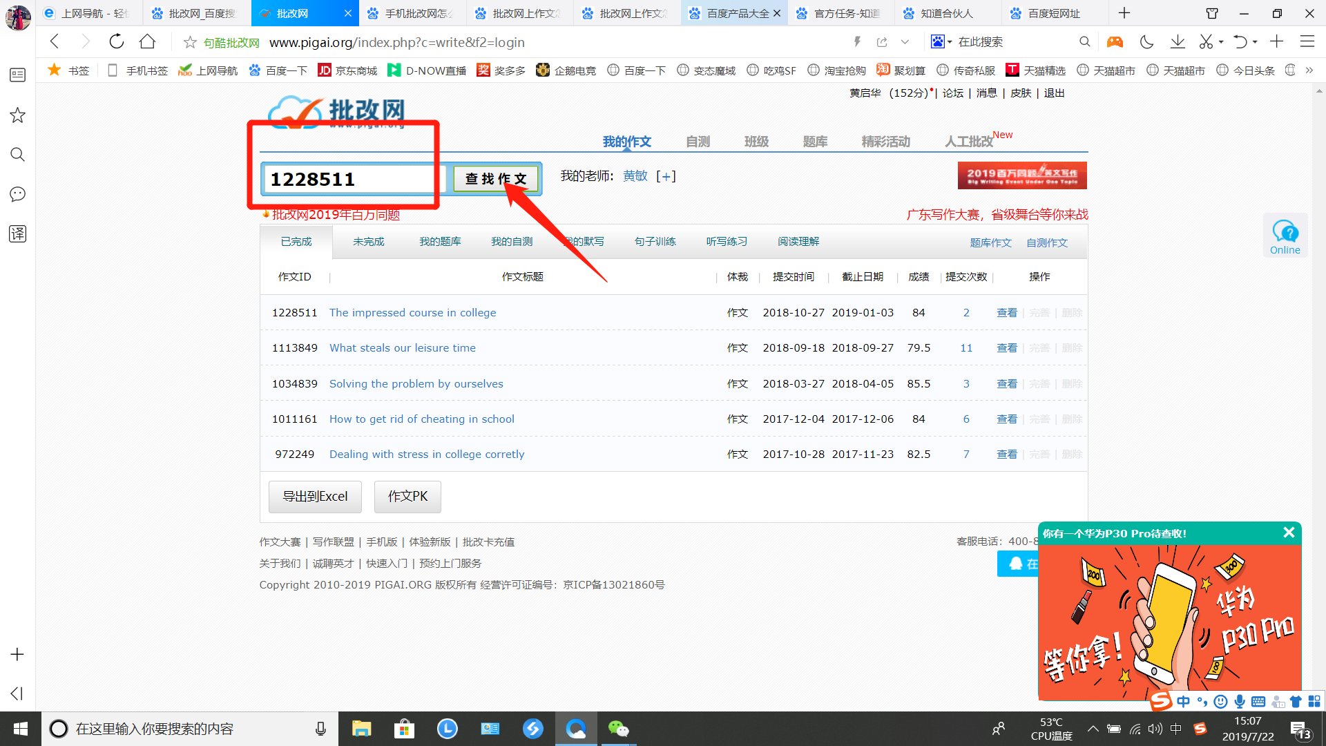Open a new browser tab with plus
Screen dimensions: 1326x746
[1124, 13]
